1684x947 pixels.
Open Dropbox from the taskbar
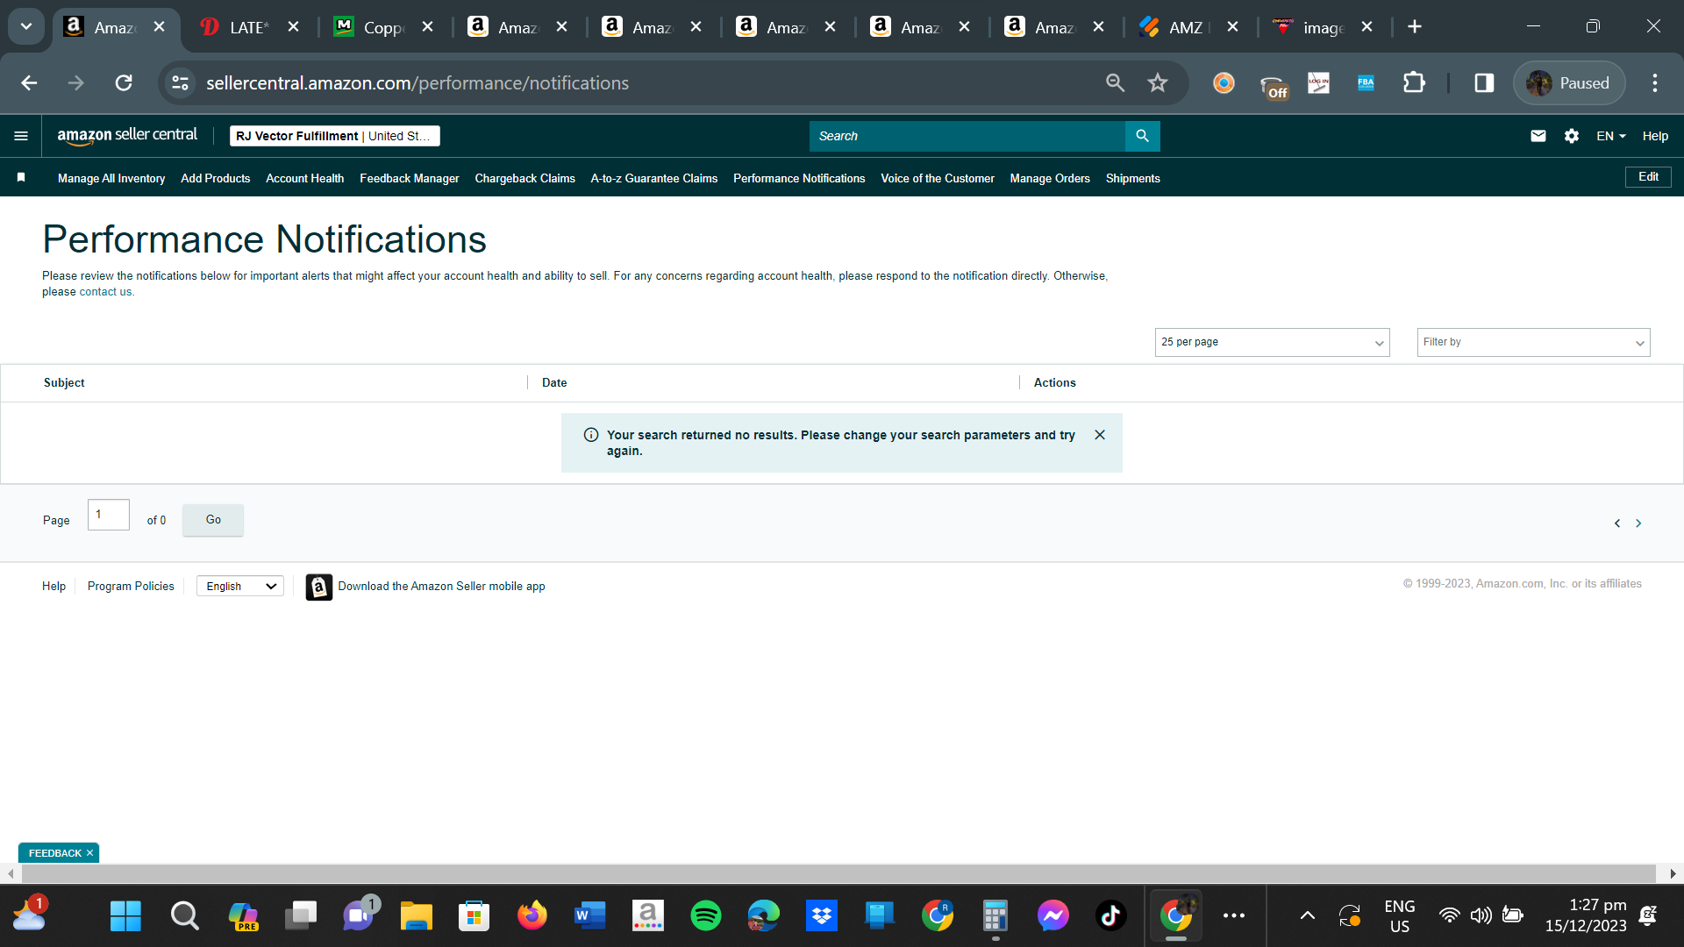tap(822, 916)
